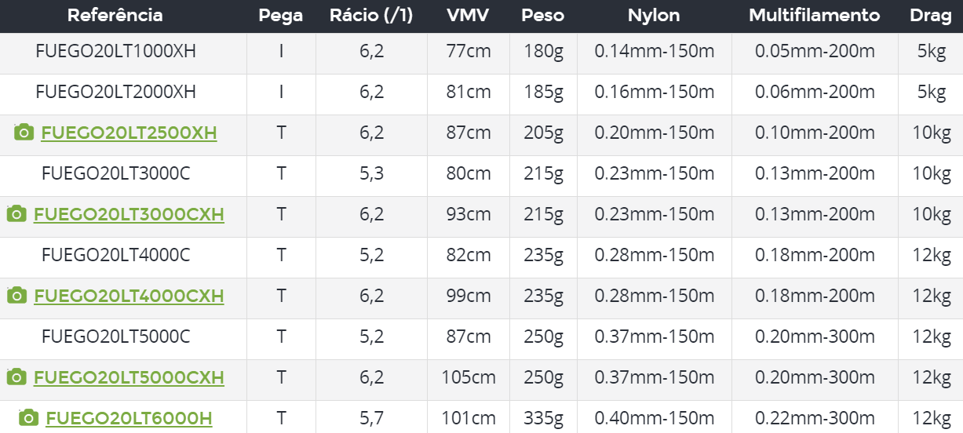
Task: Click the Referência column header
Action: [x=115, y=16]
